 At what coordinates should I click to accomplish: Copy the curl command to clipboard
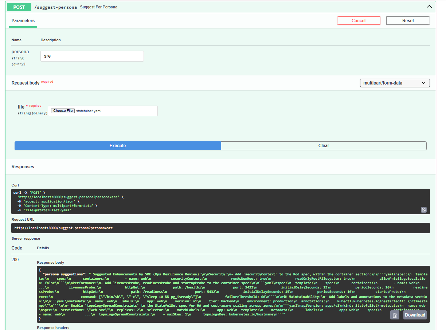pos(424,210)
